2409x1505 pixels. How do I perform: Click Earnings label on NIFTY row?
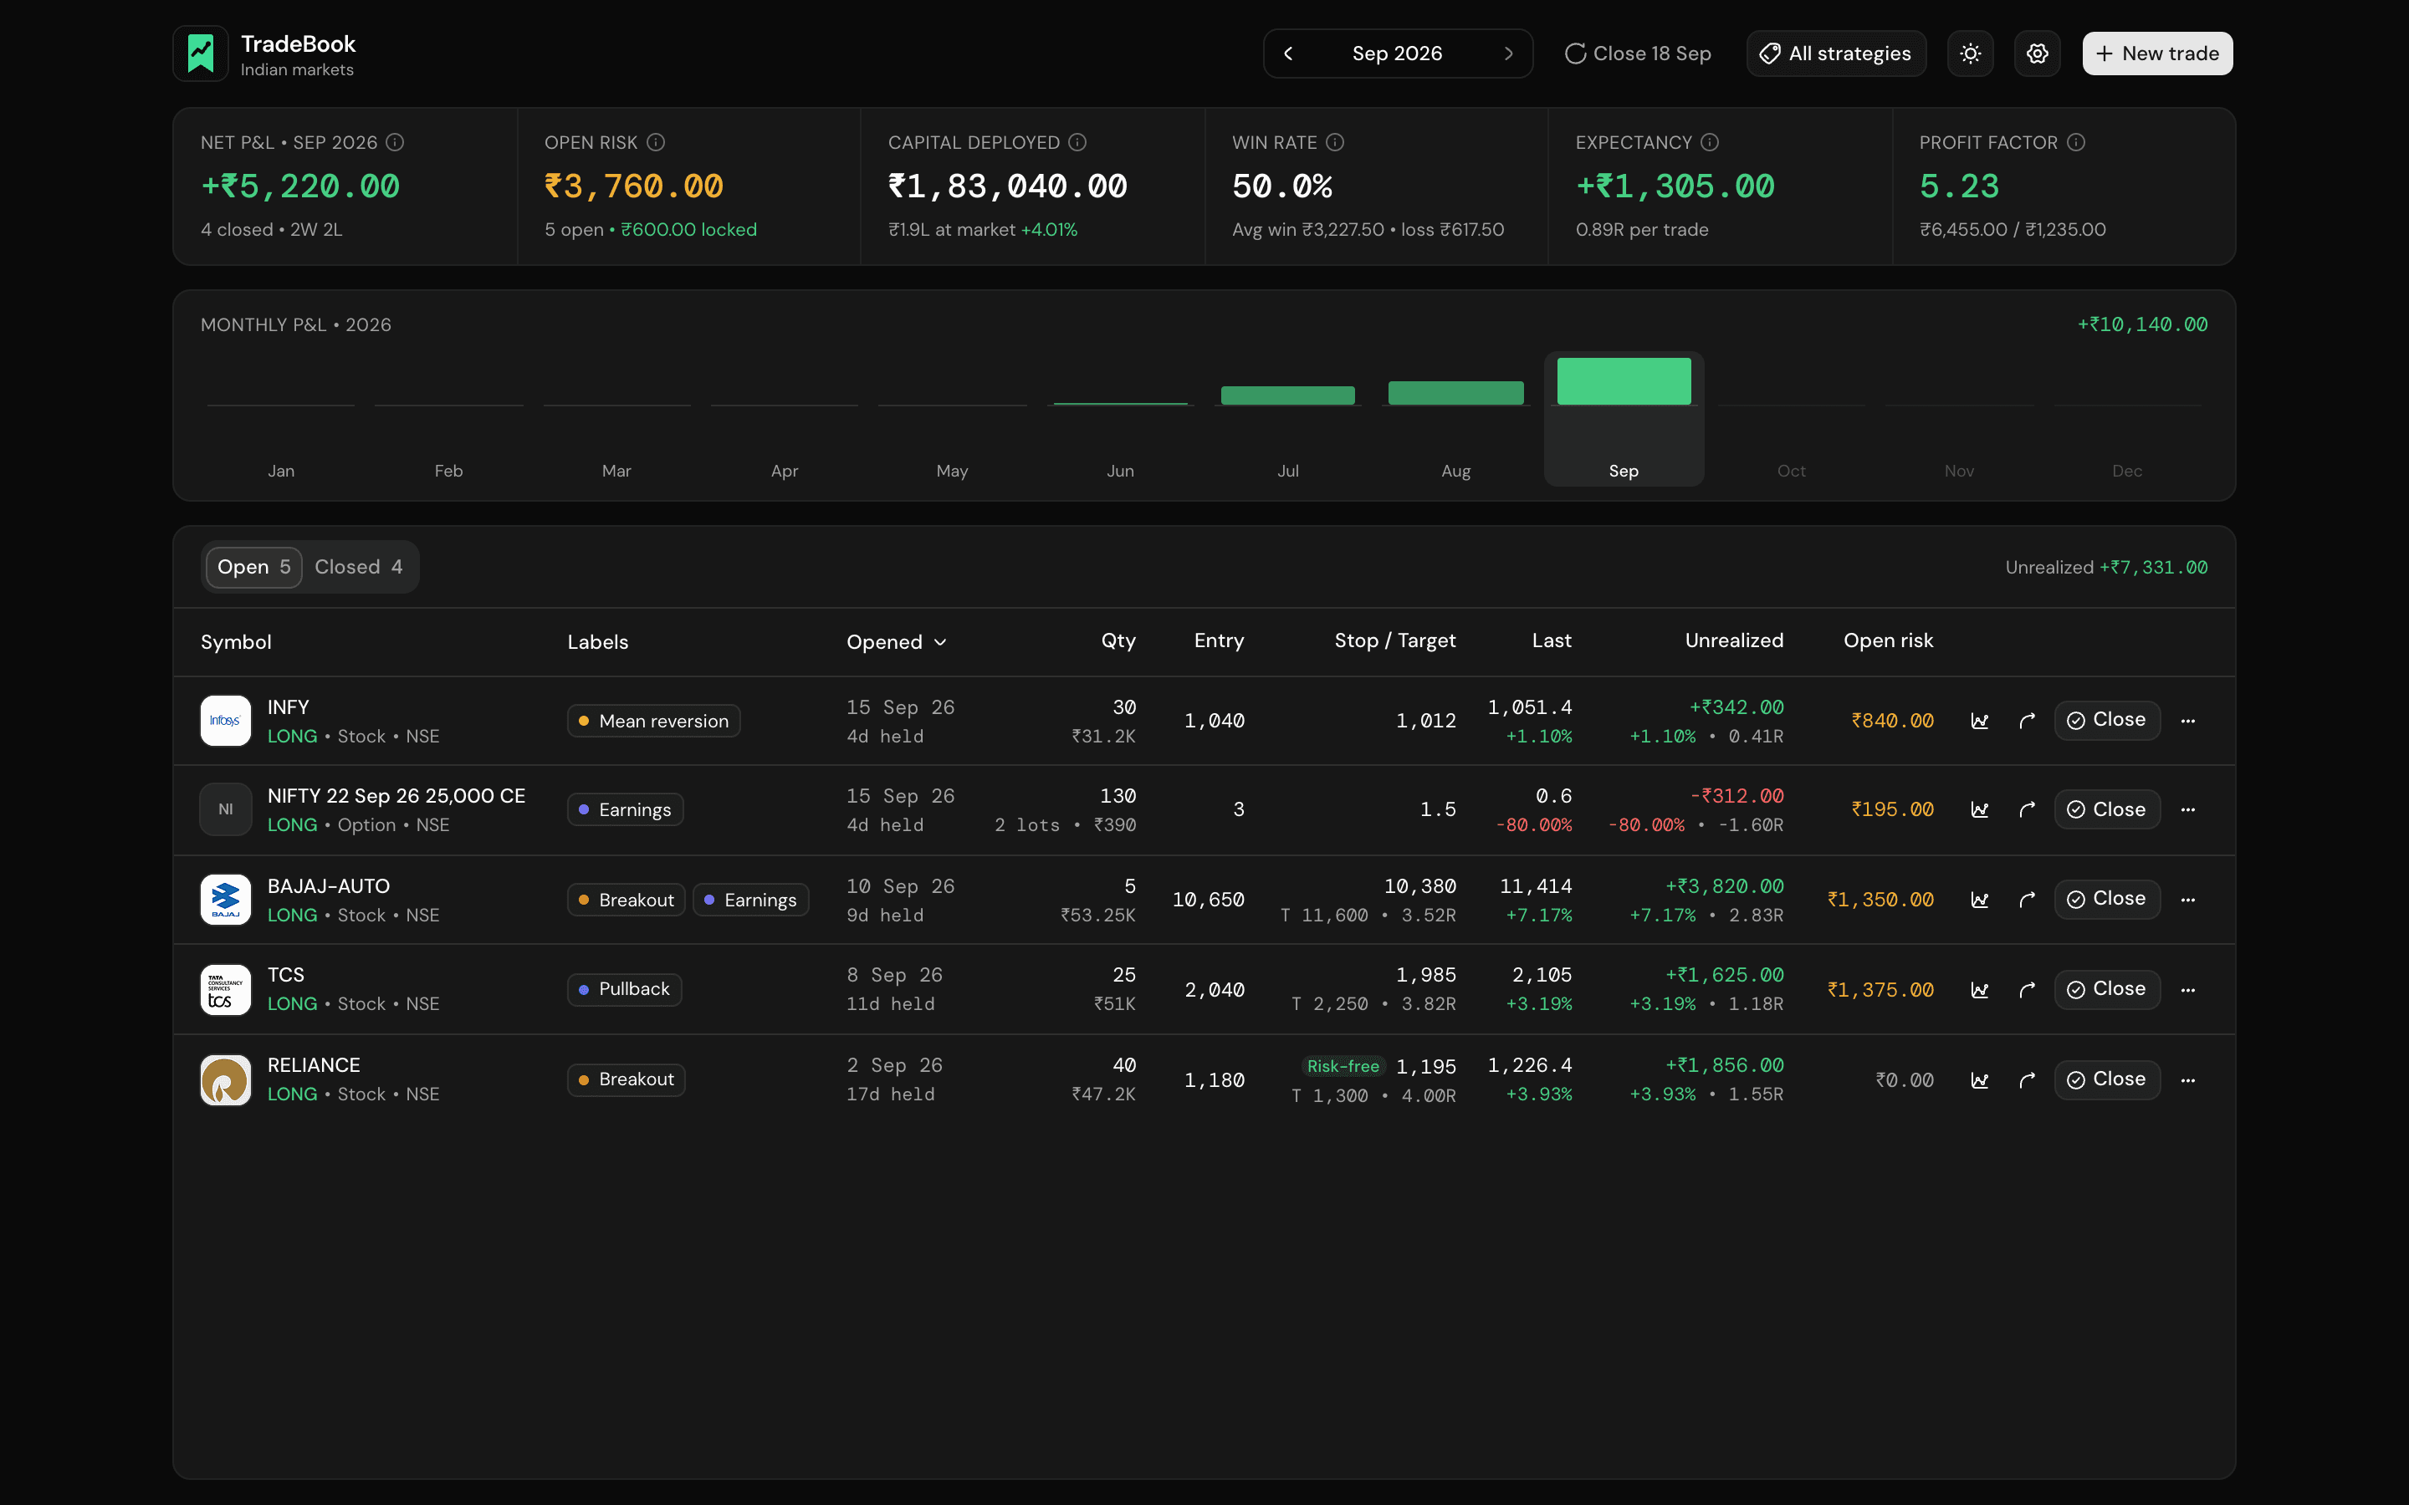click(624, 810)
